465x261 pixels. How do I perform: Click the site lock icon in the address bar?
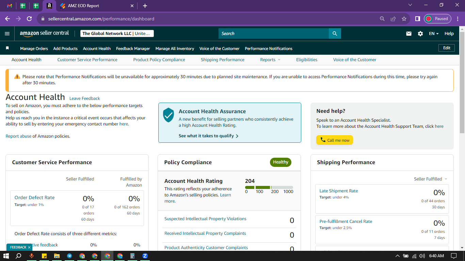click(x=43, y=19)
